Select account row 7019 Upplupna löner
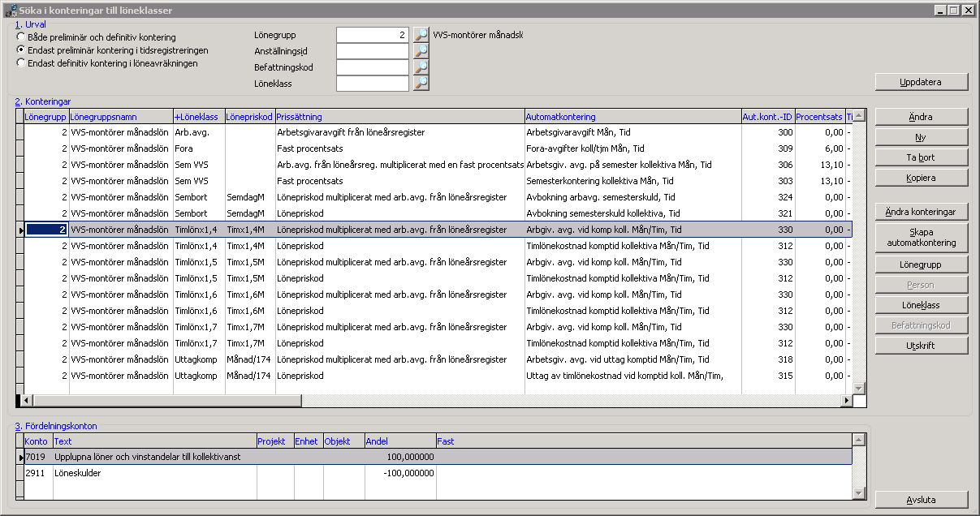 coord(438,457)
